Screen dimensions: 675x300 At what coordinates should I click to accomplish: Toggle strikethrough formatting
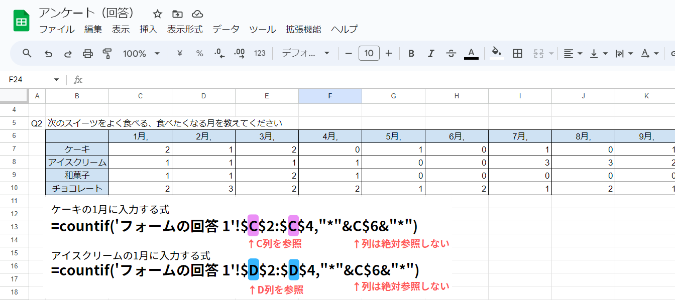coord(451,53)
